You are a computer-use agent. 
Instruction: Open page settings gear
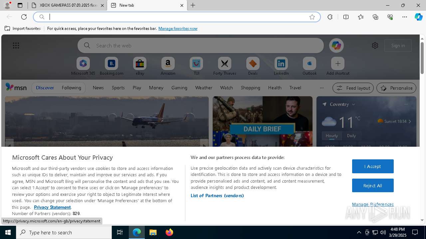(375, 45)
